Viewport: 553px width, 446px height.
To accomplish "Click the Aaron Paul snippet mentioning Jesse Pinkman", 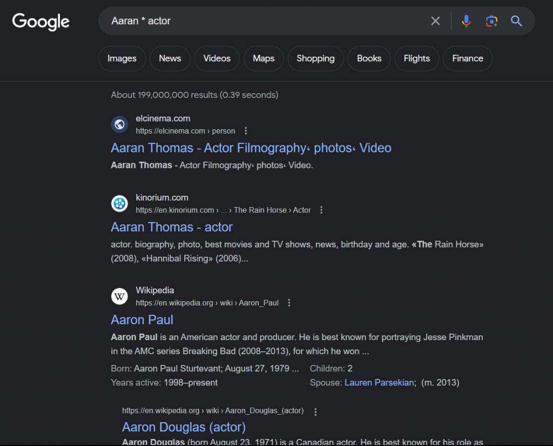I will (297, 344).
